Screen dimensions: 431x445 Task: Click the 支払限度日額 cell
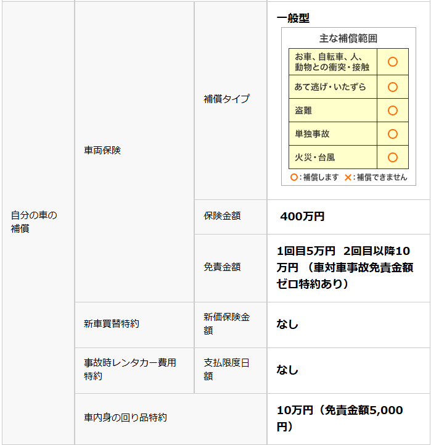(x=226, y=369)
